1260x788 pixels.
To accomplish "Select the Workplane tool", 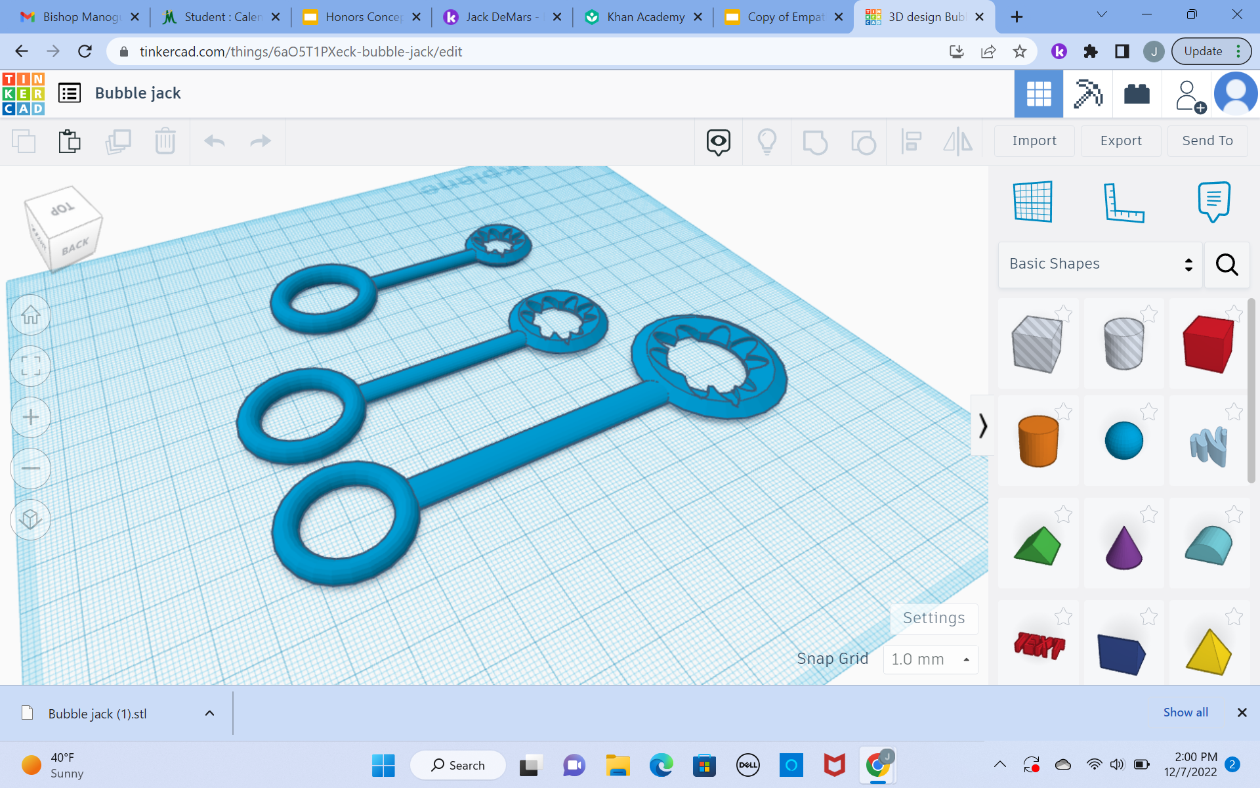I will (x=1032, y=202).
